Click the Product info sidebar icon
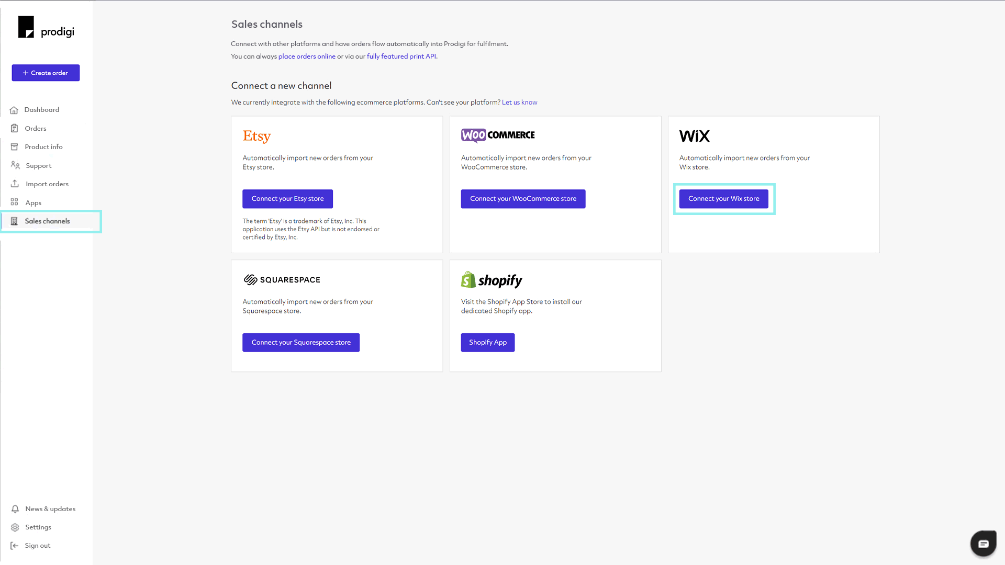The height and width of the screenshot is (565, 1005). coord(14,146)
